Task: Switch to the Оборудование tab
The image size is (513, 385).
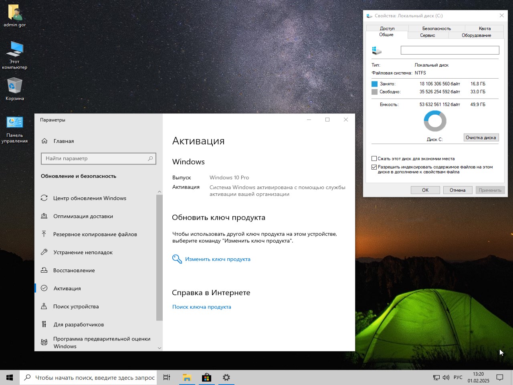Action: [x=476, y=35]
